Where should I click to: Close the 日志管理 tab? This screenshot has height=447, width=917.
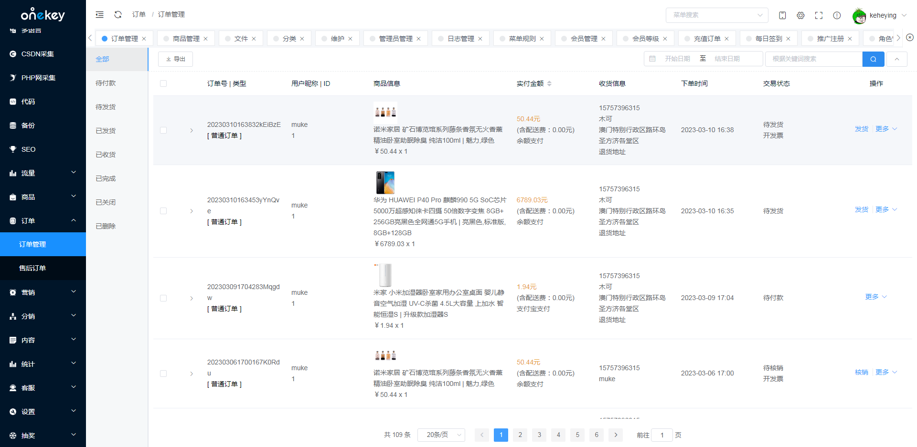tap(480, 39)
